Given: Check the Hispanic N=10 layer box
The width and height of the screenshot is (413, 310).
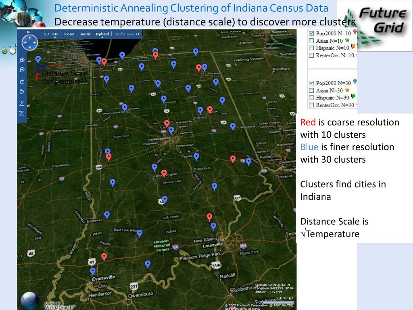Looking at the screenshot, I should [311, 48].
